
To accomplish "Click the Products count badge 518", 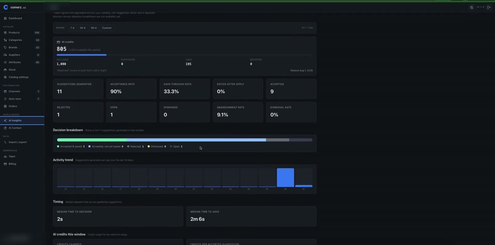I will tap(37, 33).
